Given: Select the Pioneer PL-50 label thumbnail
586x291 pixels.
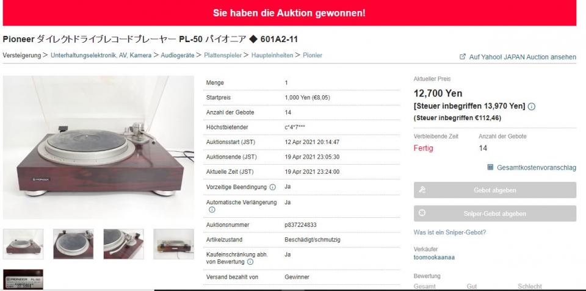Looking at the screenshot, I should click(x=23, y=279).
